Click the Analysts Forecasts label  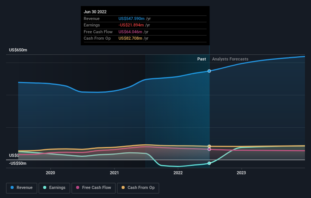pyautogui.click(x=230, y=59)
